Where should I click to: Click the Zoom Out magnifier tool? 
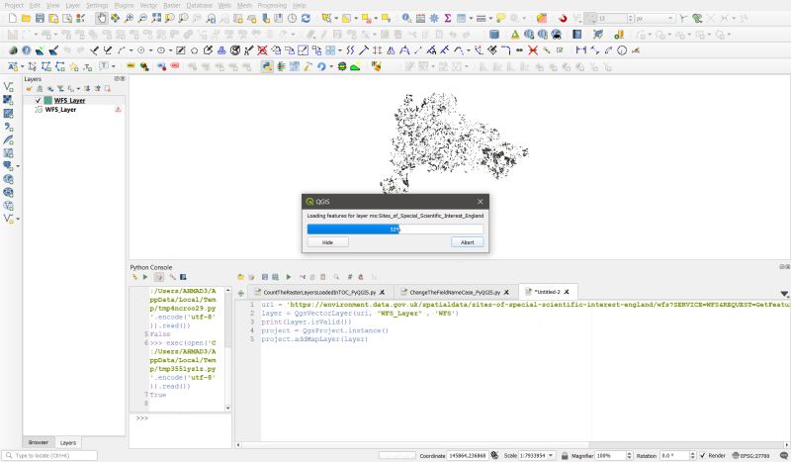coord(142,18)
